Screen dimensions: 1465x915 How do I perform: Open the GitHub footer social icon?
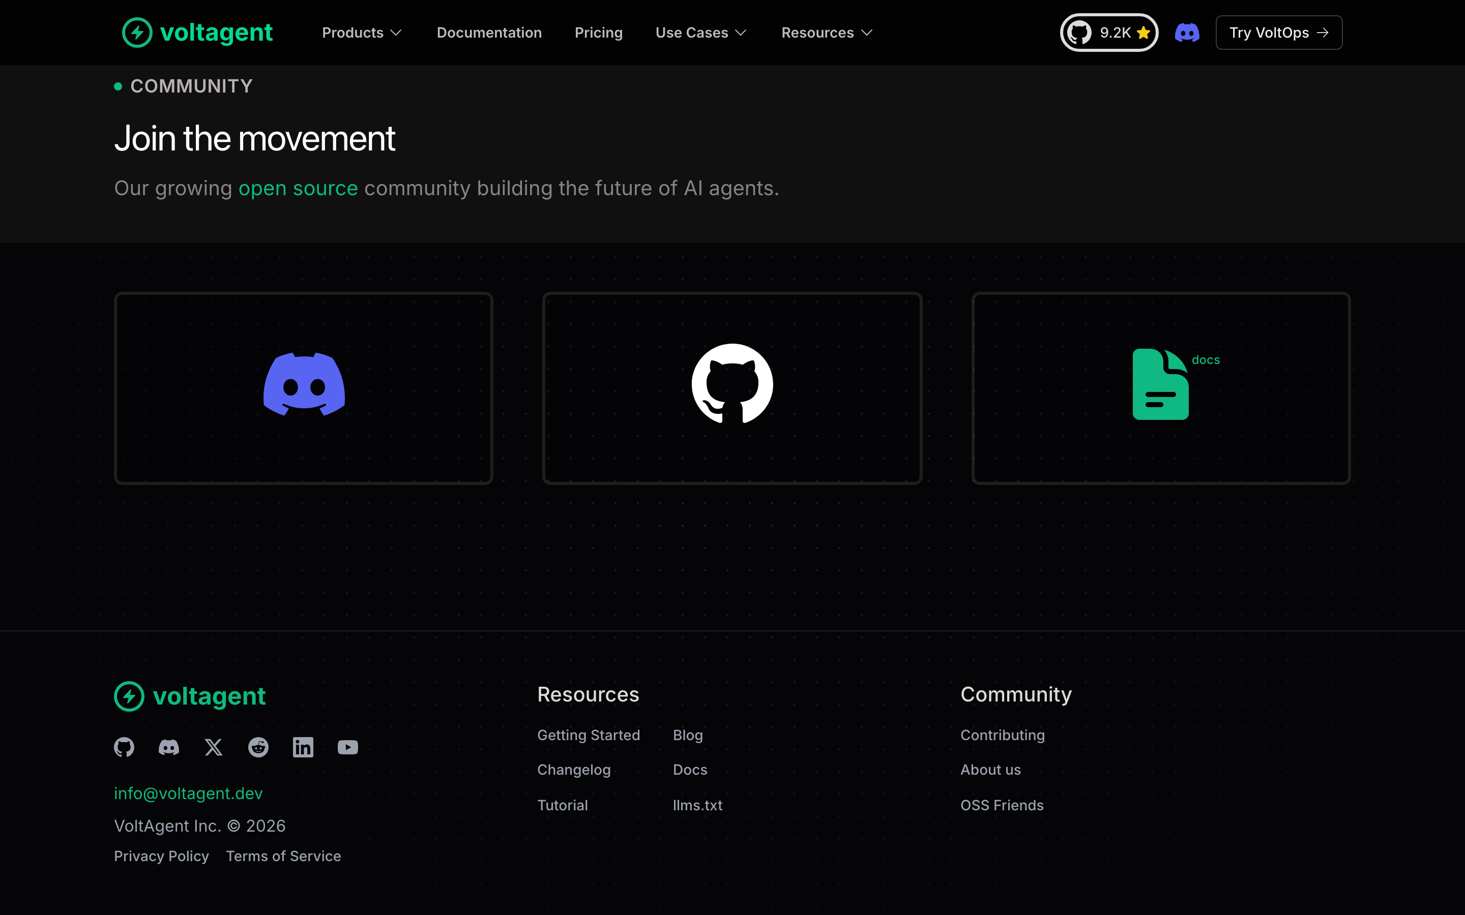pos(124,747)
